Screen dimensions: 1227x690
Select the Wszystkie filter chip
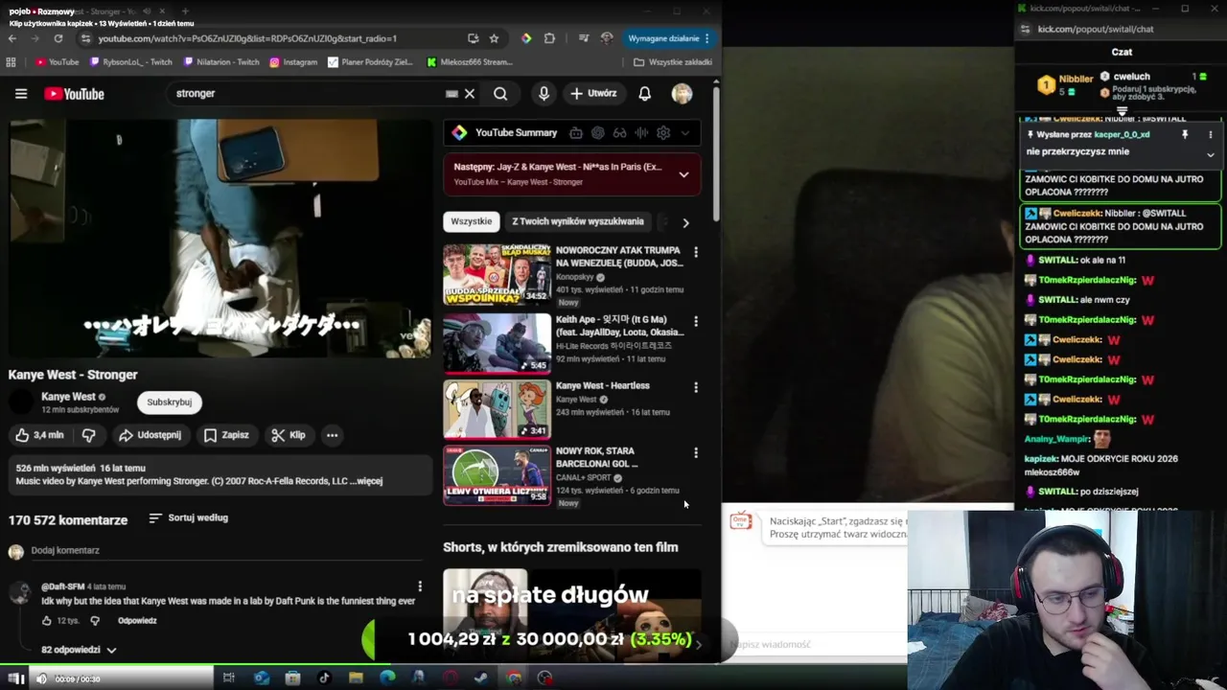(x=472, y=221)
